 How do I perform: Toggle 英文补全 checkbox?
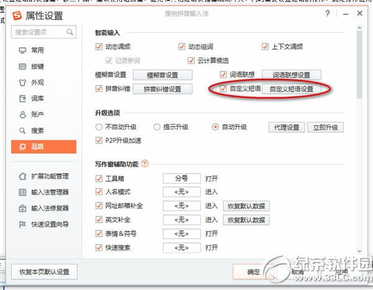tap(99, 220)
